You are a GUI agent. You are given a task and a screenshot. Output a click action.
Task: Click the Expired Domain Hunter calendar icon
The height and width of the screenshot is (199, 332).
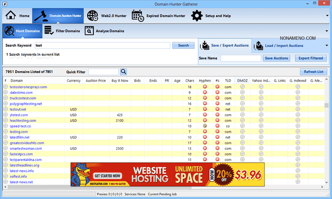pos(138,16)
